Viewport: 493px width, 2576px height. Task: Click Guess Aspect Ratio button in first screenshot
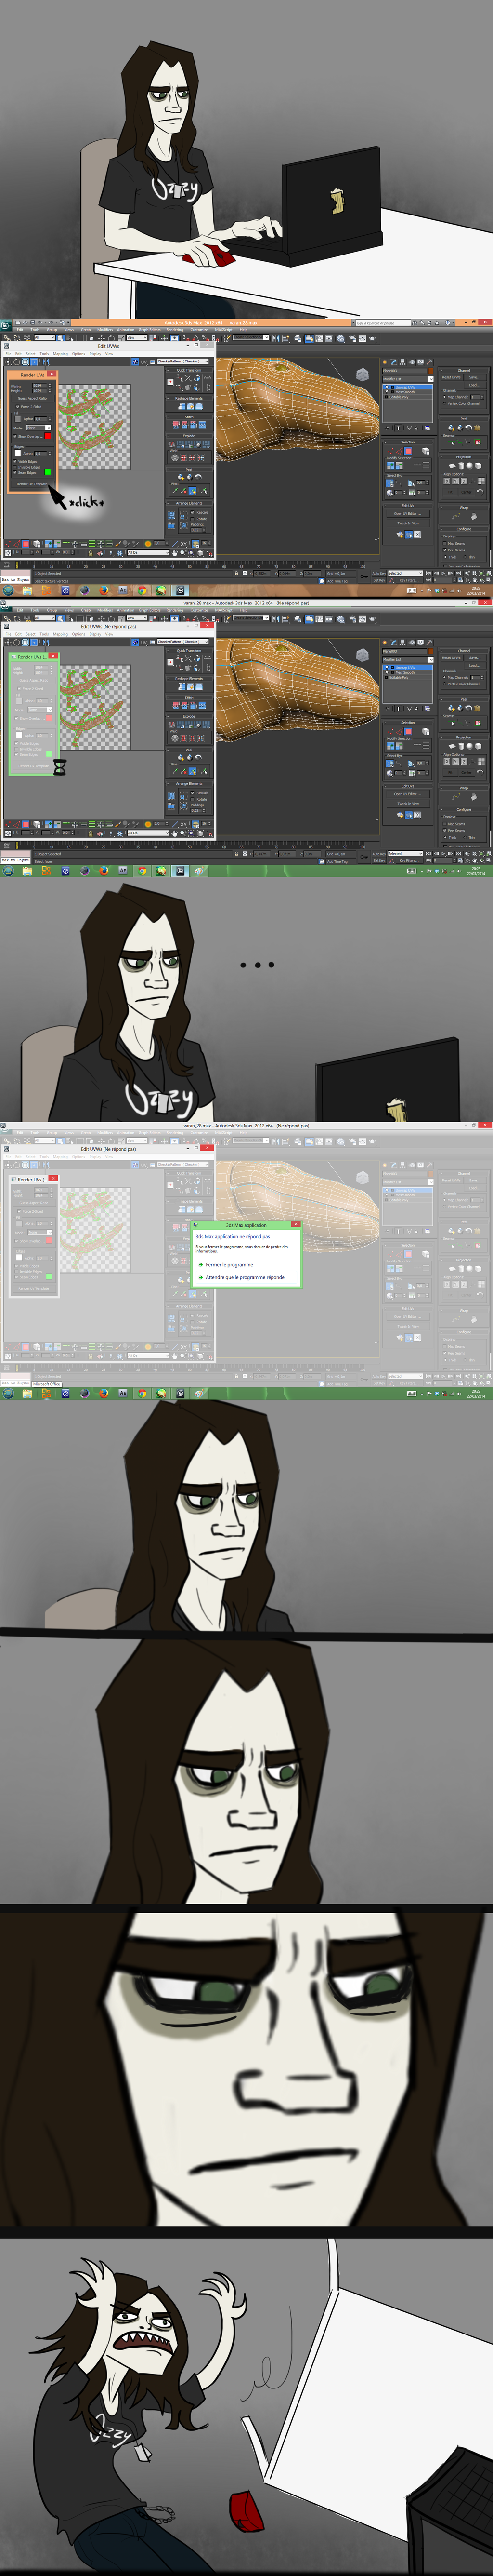click(x=32, y=398)
